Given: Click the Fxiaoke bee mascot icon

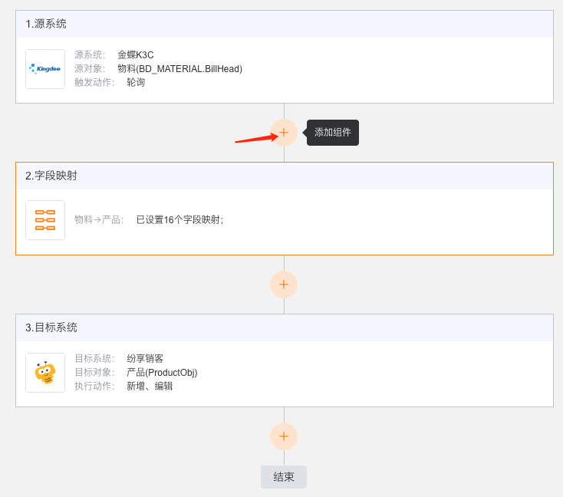Looking at the screenshot, I should pyautogui.click(x=45, y=373).
